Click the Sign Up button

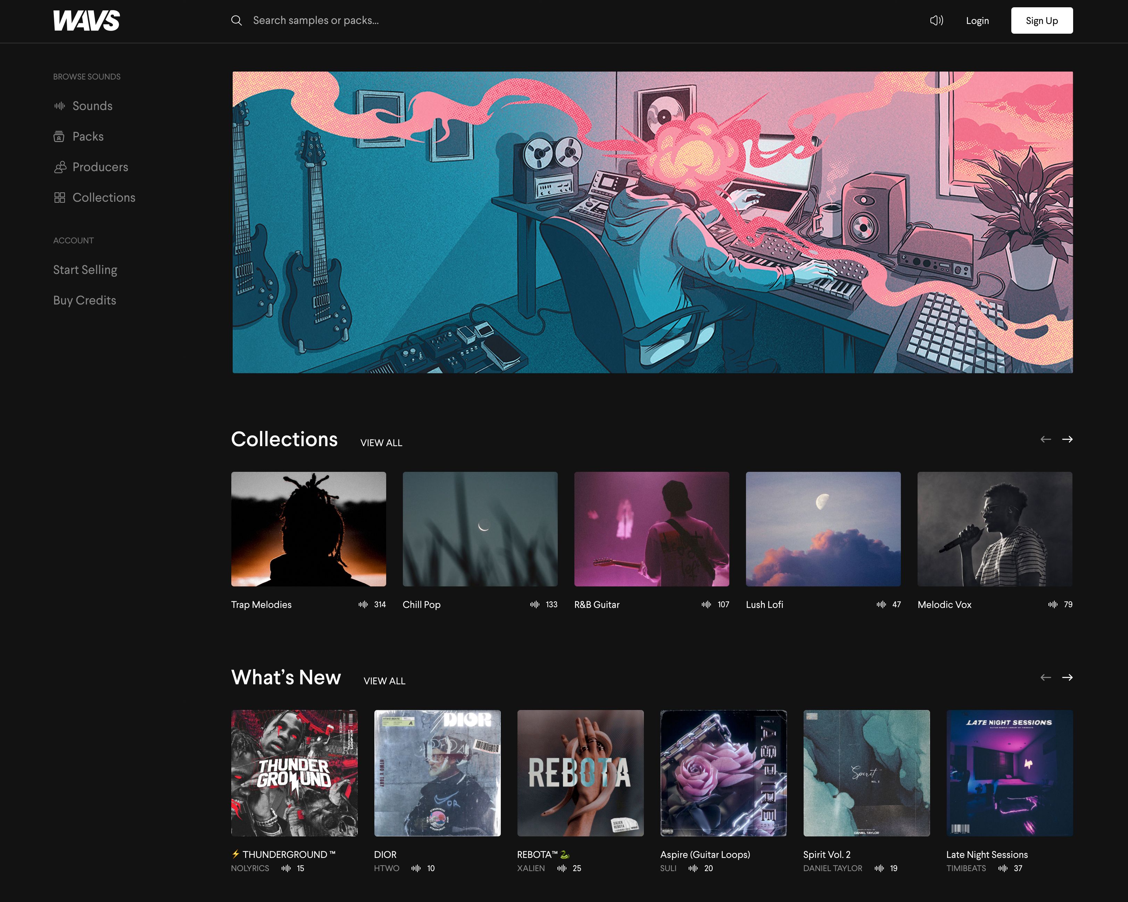click(x=1041, y=21)
